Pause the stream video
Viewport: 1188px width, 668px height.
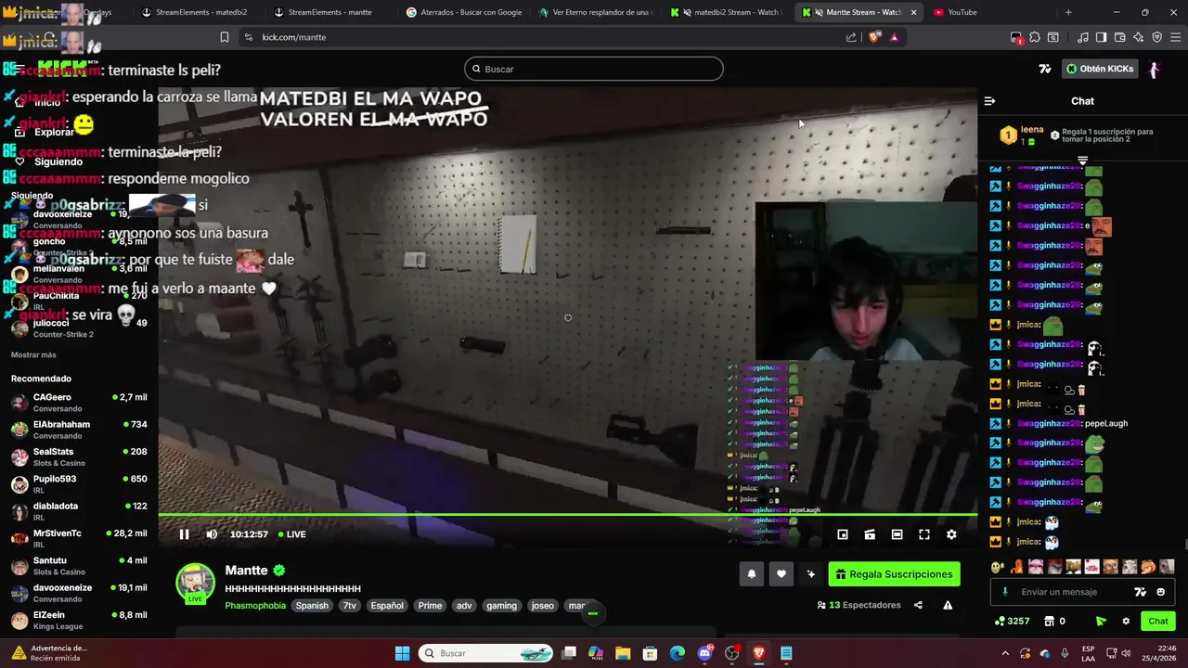coord(184,534)
